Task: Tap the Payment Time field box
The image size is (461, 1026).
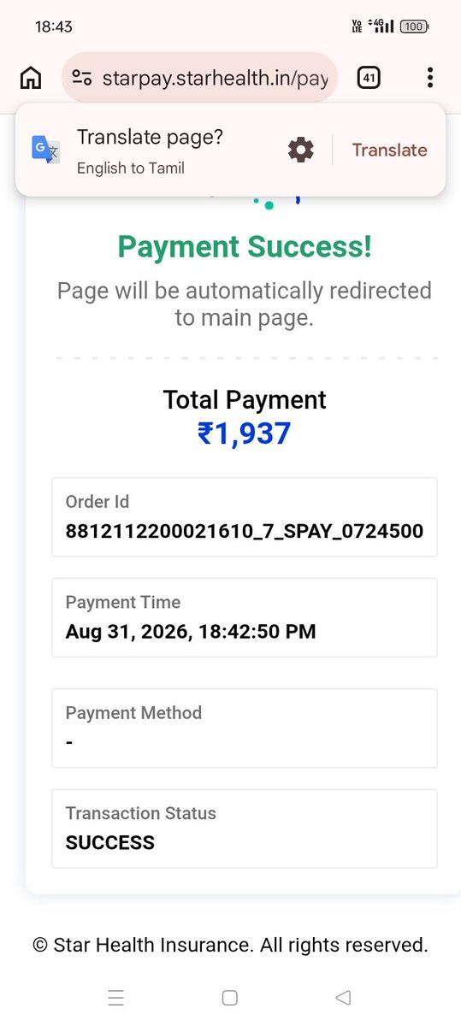Action: 245,617
